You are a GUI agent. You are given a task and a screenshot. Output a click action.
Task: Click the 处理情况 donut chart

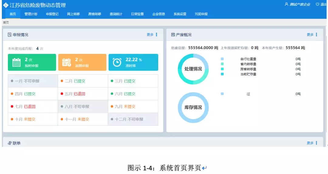tap(193, 69)
